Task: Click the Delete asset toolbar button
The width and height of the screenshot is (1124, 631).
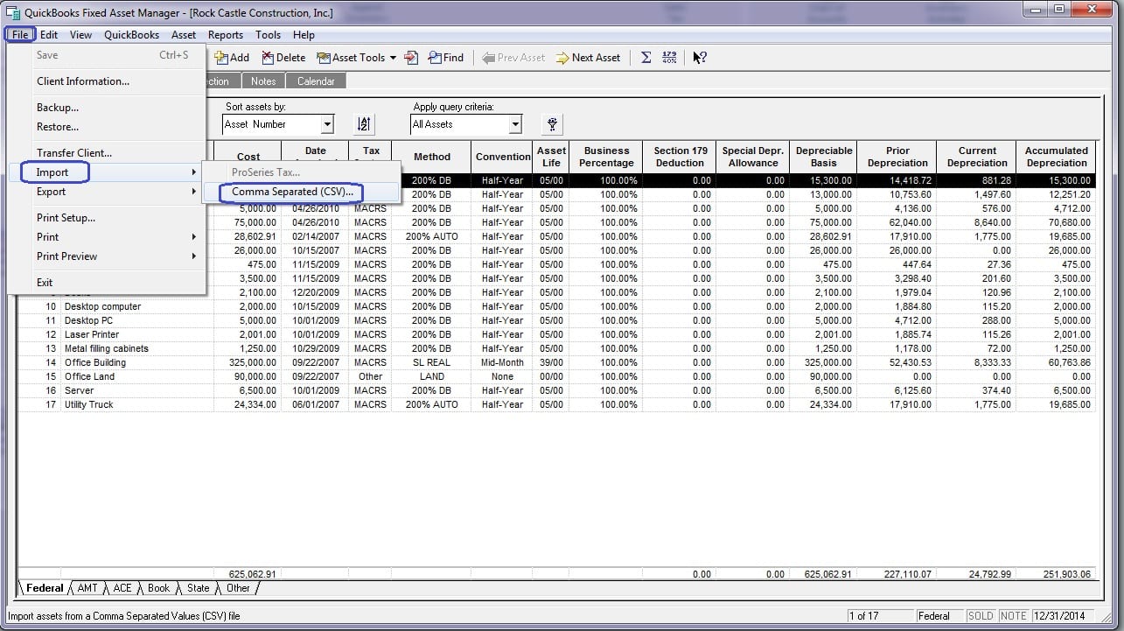Action: click(x=283, y=58)
